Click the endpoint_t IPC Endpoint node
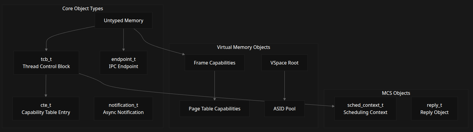This screenshot has height=132, width=473. (x=123, y=63)
